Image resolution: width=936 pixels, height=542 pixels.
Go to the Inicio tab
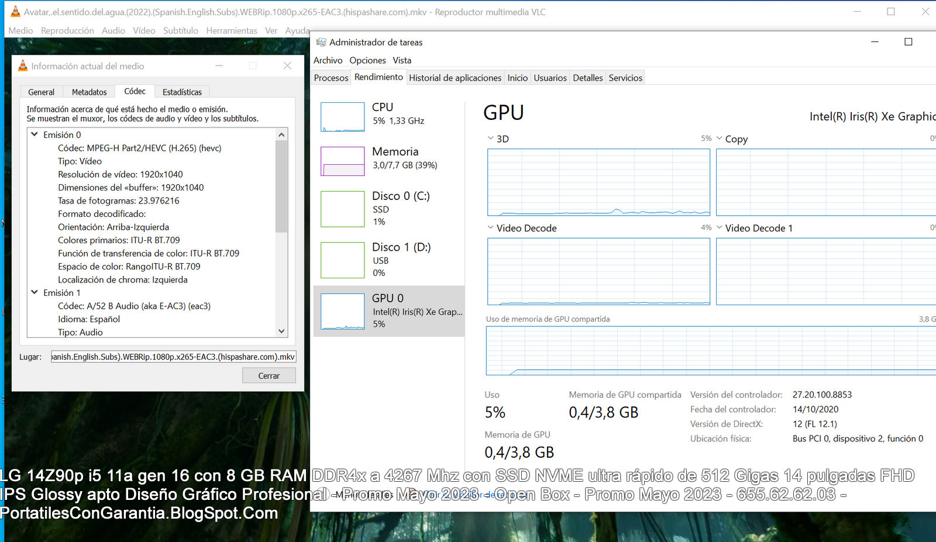coord(518,78)
